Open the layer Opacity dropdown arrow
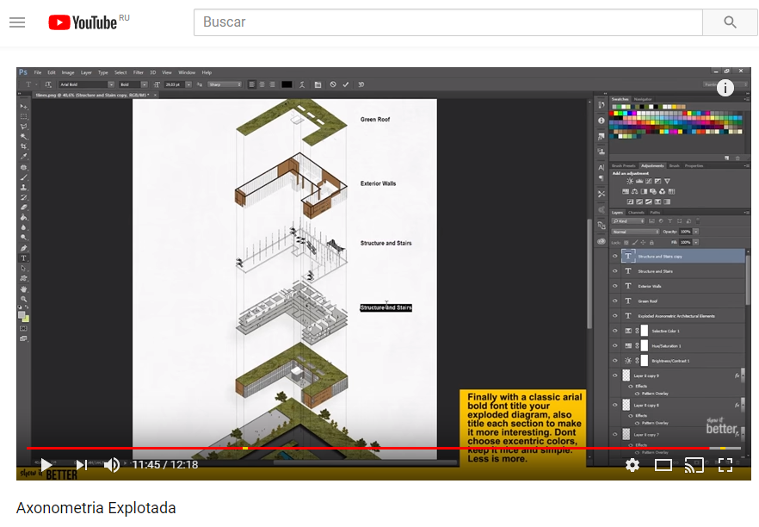Viewport: 759px width, 527px height. pos(696,232)
